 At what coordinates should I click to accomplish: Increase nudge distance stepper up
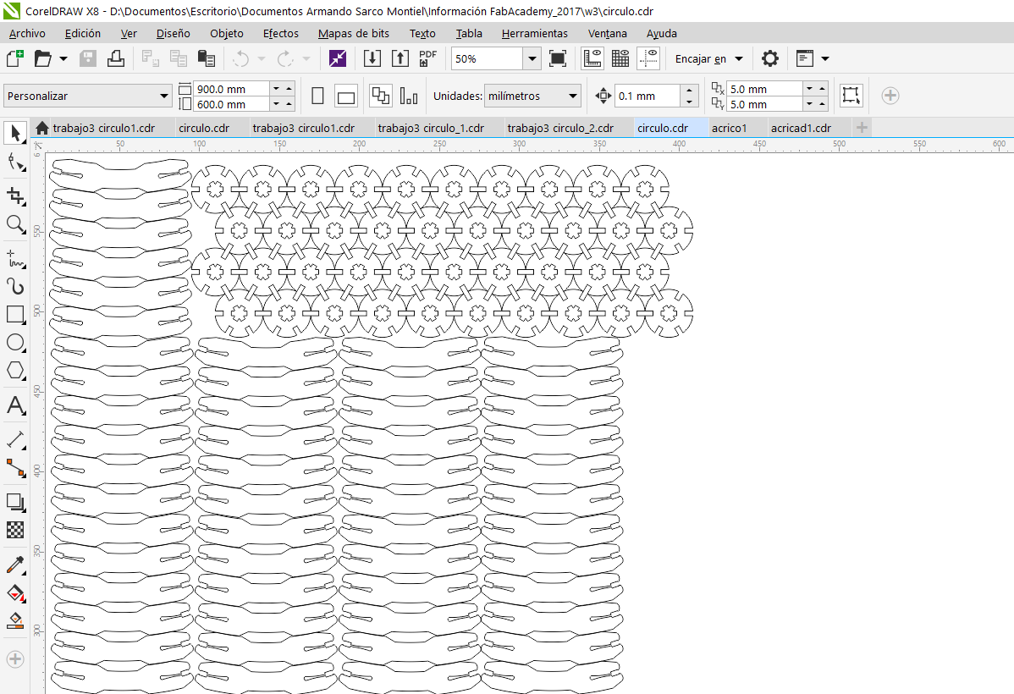pos(689,91)
